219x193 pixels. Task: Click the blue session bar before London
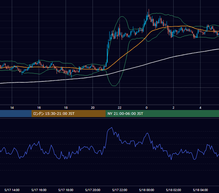click(16, 114)
